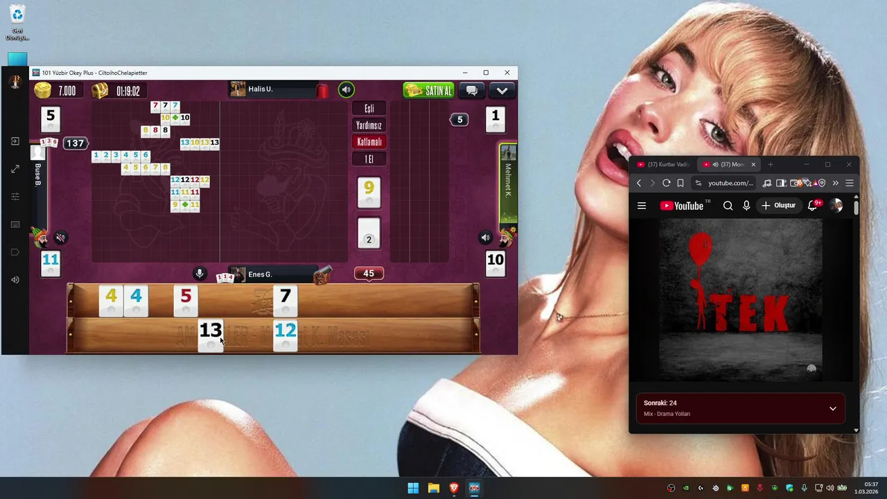Expand the browser toolbar overflow chevrons
The image size is (887, 499).
pyautogui.click(x=835, y=183)
